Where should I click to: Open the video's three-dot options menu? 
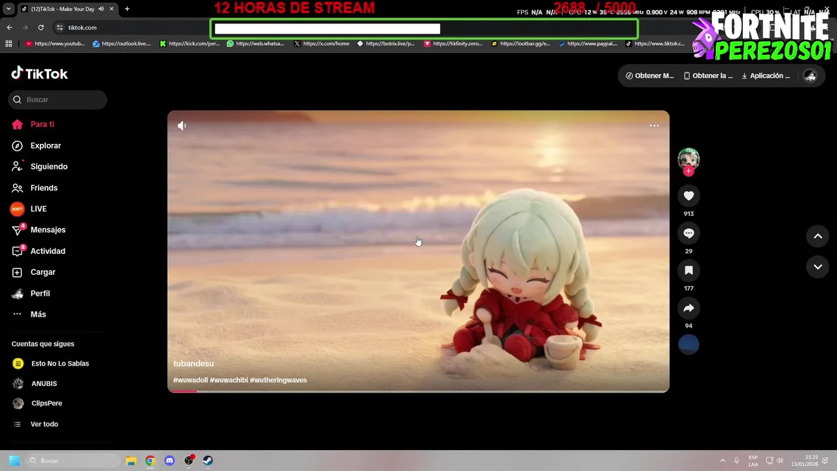pos(654,126)
